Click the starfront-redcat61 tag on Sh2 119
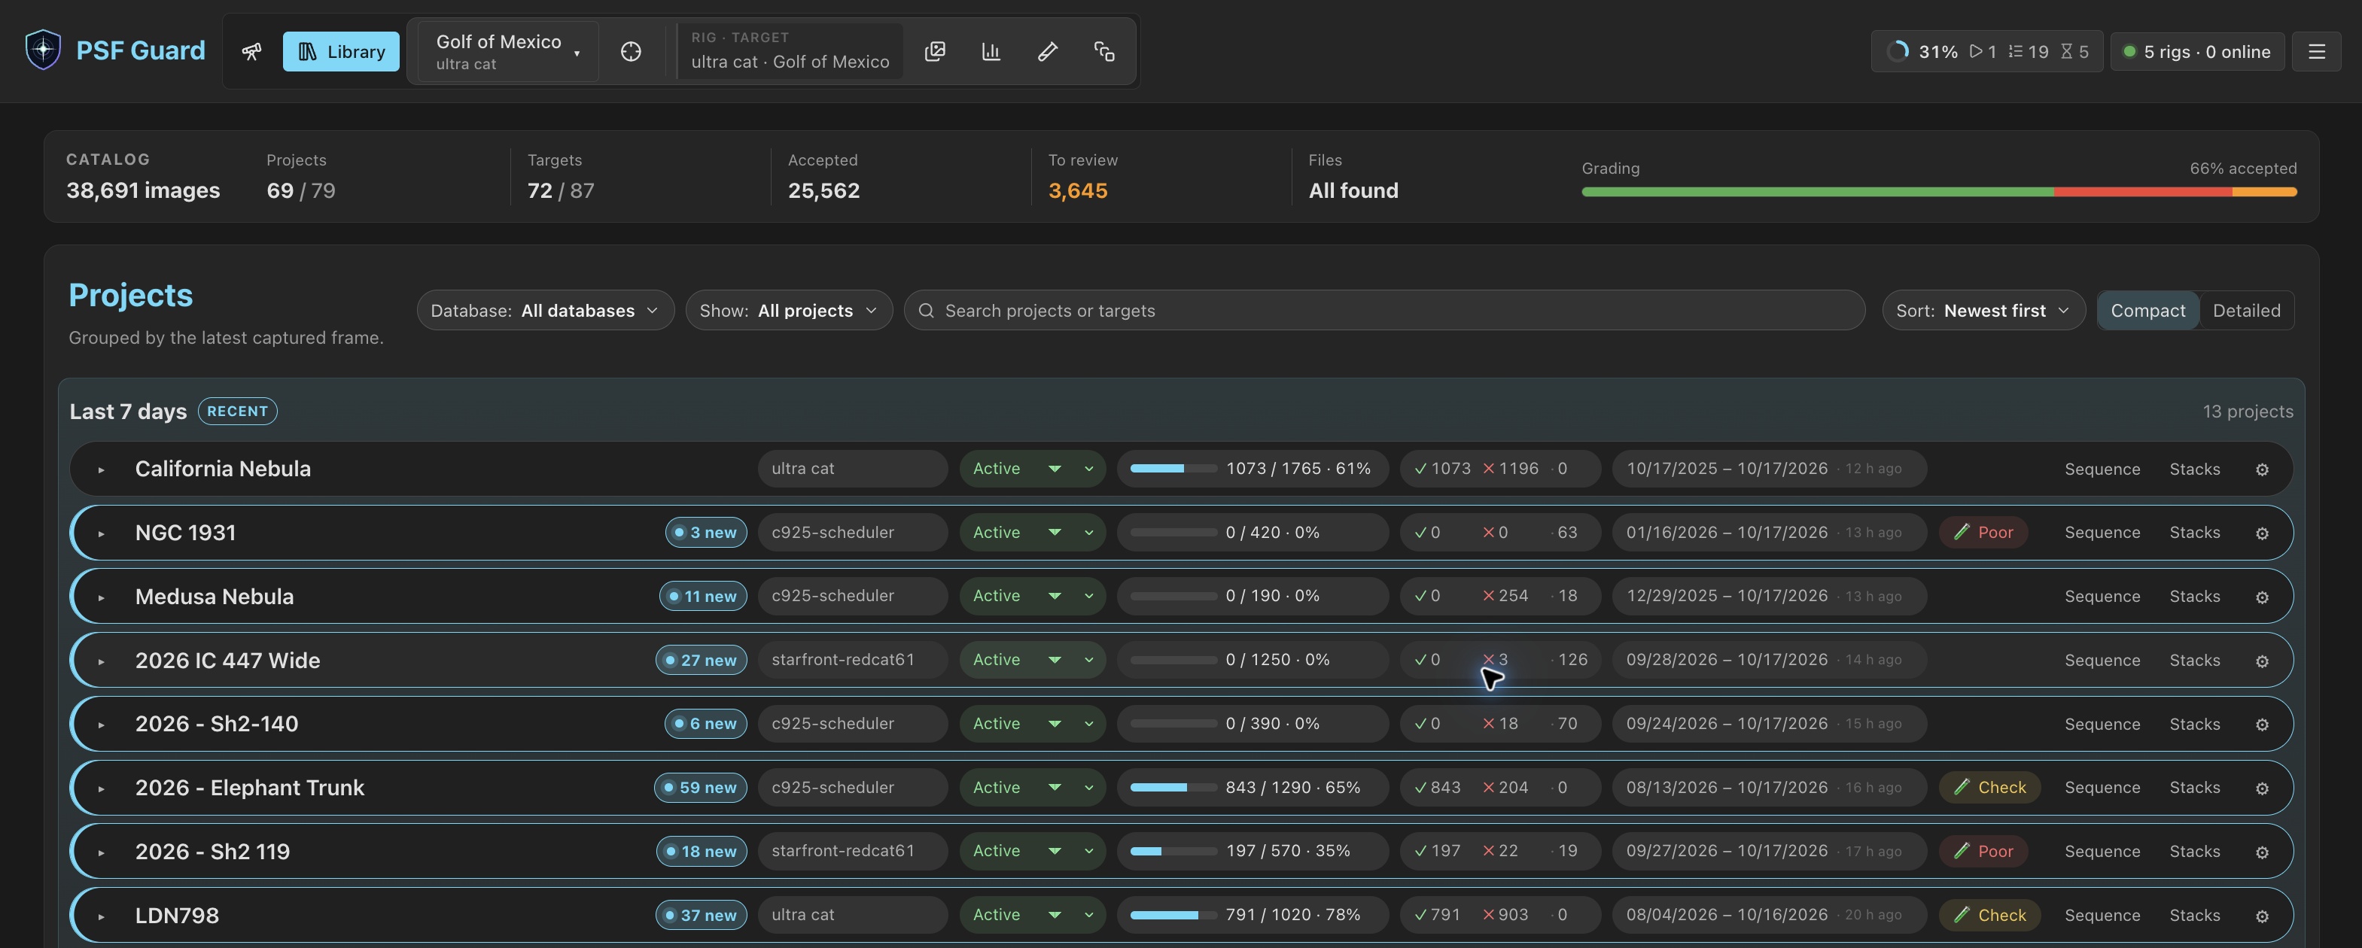Screen dimensions: 2362x948 point(852,851)
